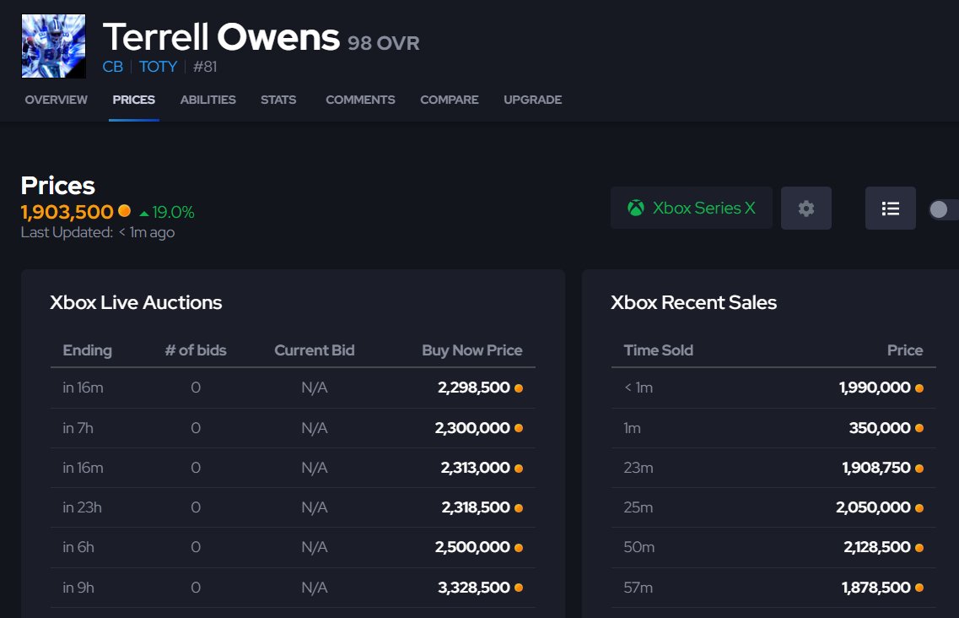Click the 350,000 recent sale price

(x=880, y=428)
